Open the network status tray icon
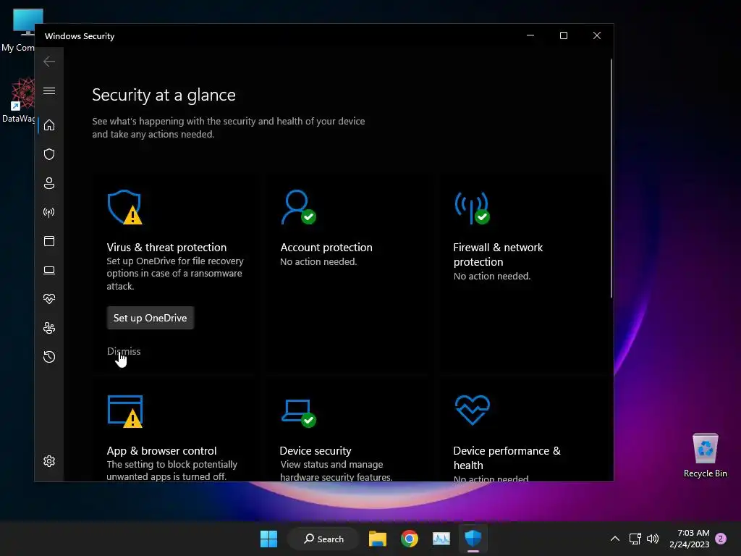 click(x=635, y=539)
